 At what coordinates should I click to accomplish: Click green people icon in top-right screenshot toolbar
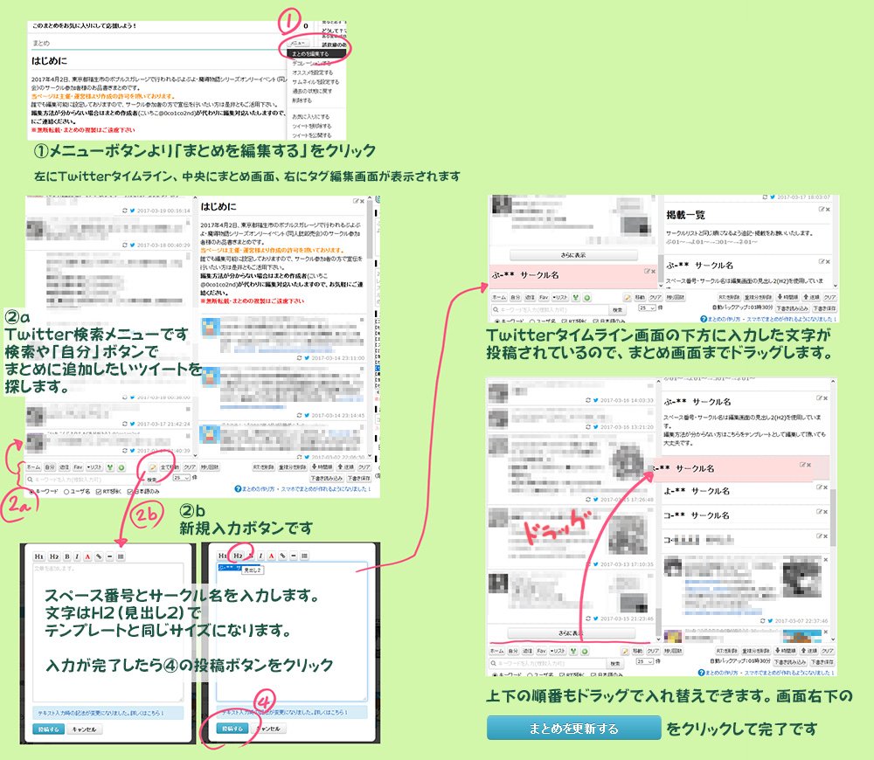point(575,298)
